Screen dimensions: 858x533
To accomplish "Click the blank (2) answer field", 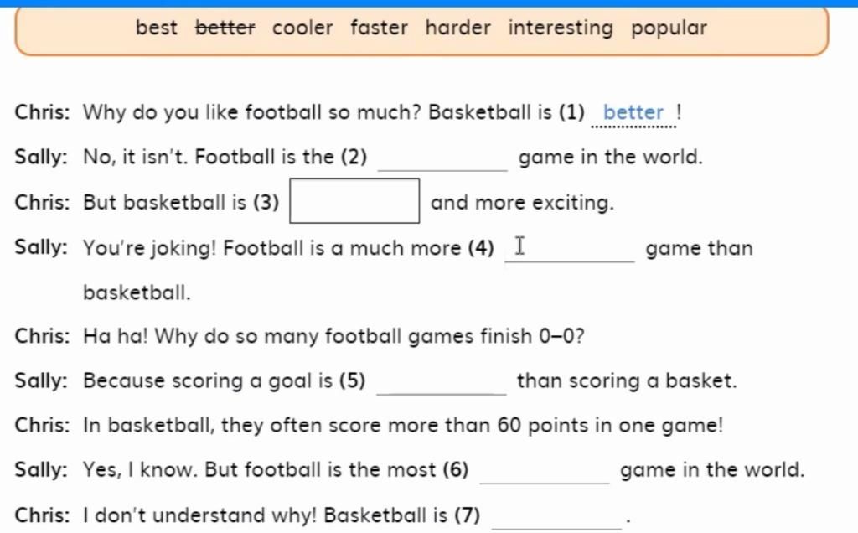I will click(x=442, y=158).
